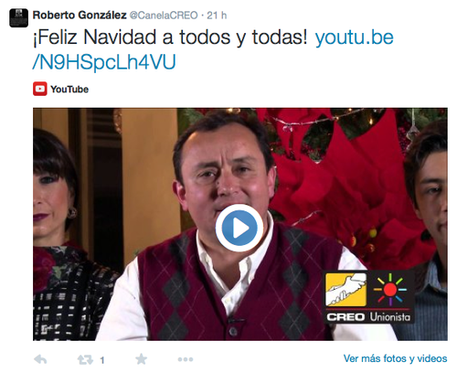Play the embedded YouTube video
The height and width of the screenshot is (373, 457).
point(239,228)
